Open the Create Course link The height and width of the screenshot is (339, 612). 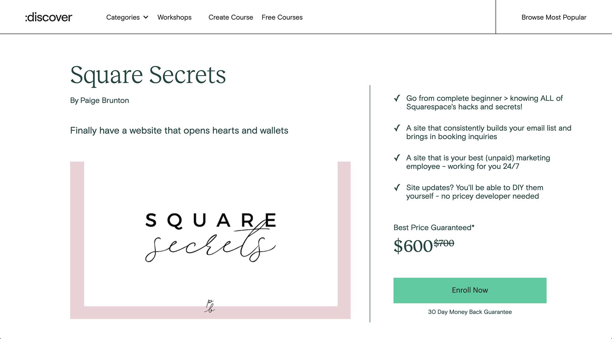click(x=231, y=17)
